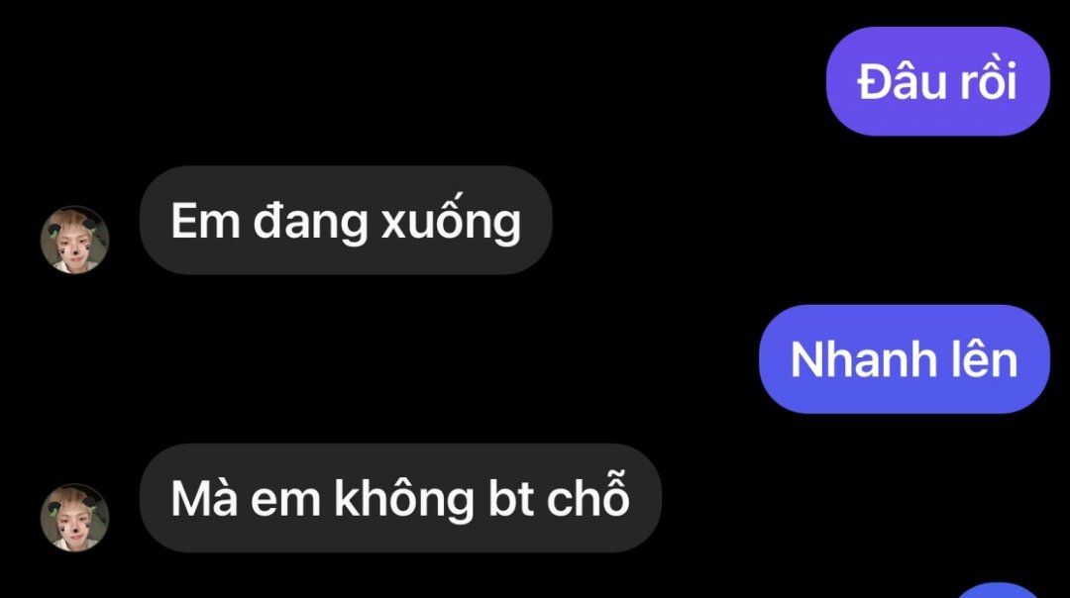The image size is (1070, 598).
Task: Click the word "xuống" in the gray bubble
Action: 451,220
